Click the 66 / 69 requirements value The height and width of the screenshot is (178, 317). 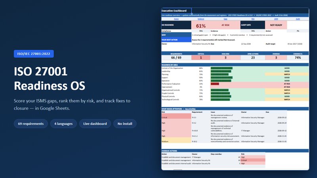click(176, 58)
